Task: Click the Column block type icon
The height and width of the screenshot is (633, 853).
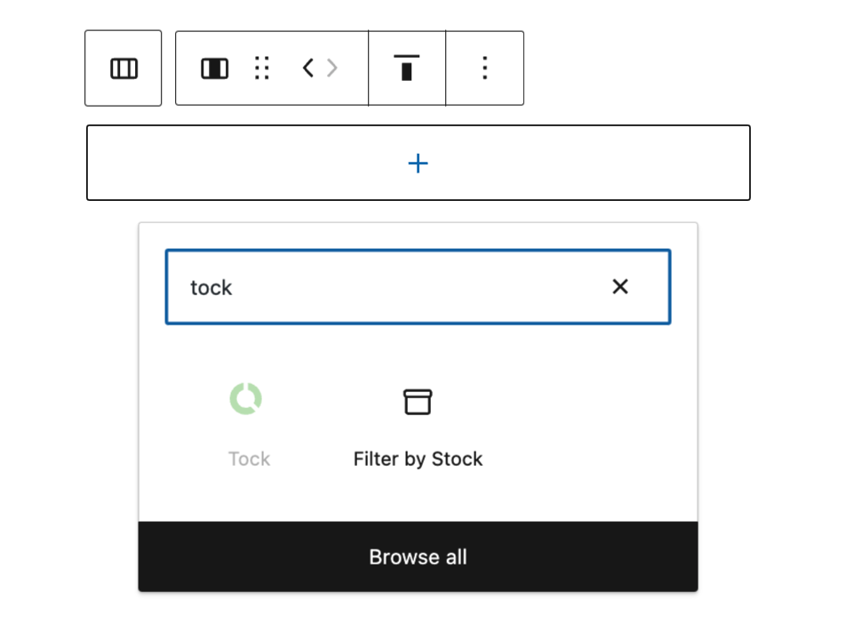Action: click(x=214, y=68)
